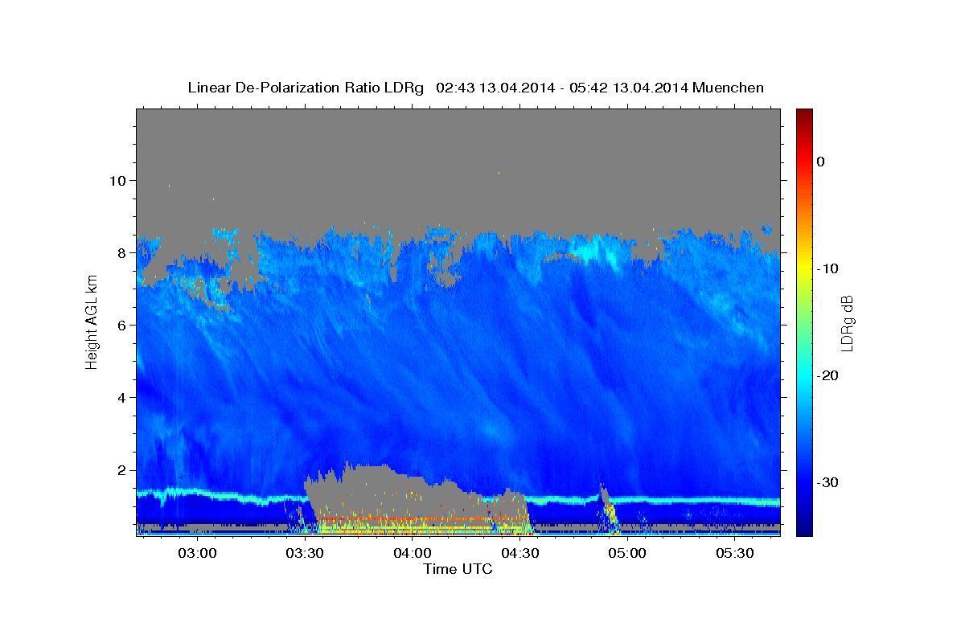Click the 05:00 time tick label

pyautogui.click(x=627, y=554)
